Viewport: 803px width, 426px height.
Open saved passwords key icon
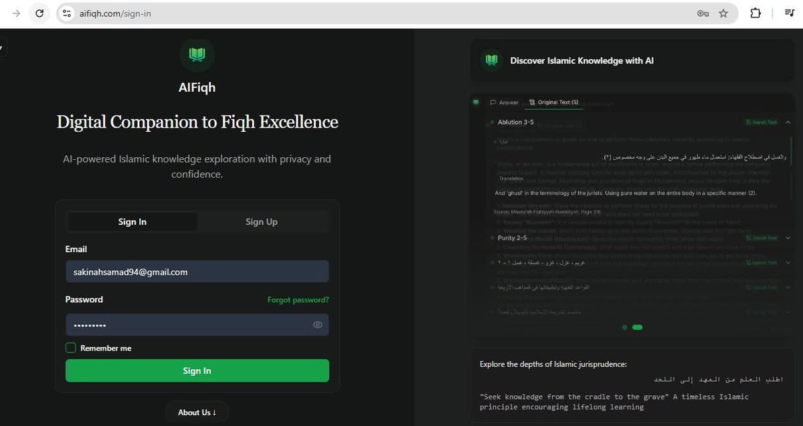[703, 13]
